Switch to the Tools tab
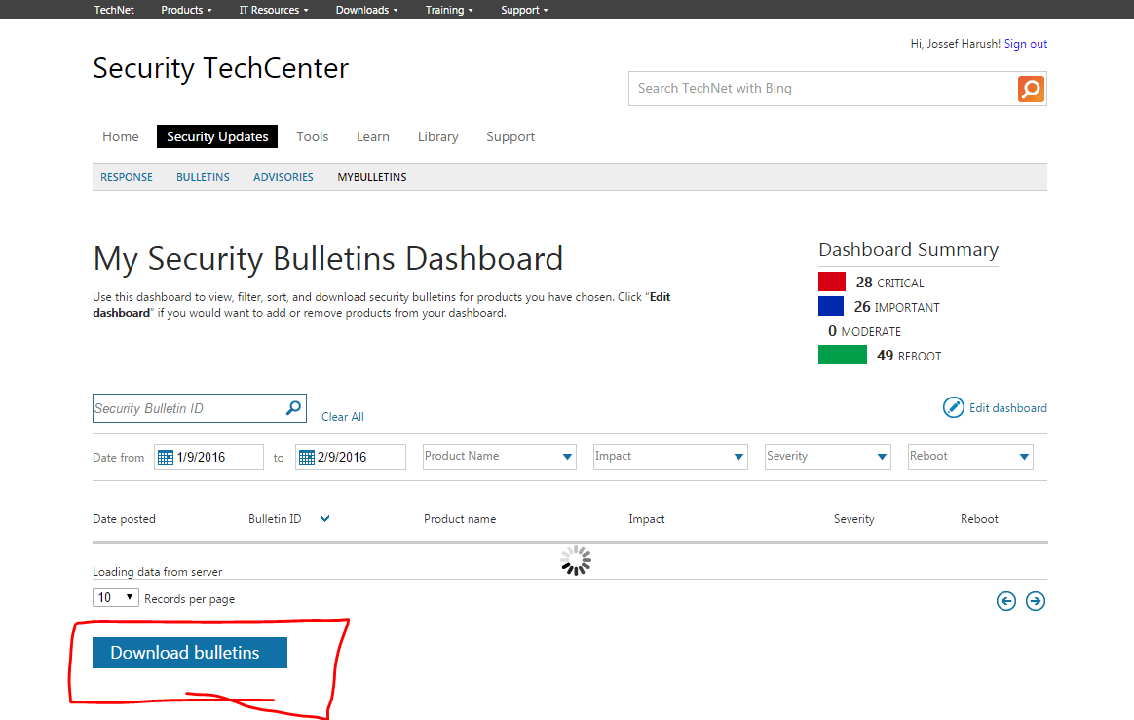Screen dimensions: 1134x720 [x=313, y=136]
